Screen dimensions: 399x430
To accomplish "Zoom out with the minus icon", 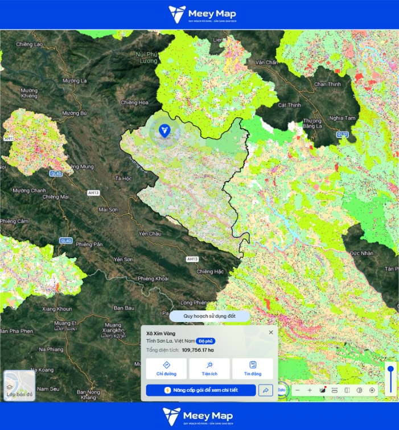I will [x=298, y=390].
